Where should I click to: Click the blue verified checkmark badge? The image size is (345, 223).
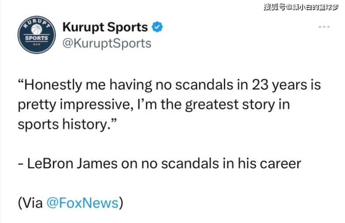(157, 27)
